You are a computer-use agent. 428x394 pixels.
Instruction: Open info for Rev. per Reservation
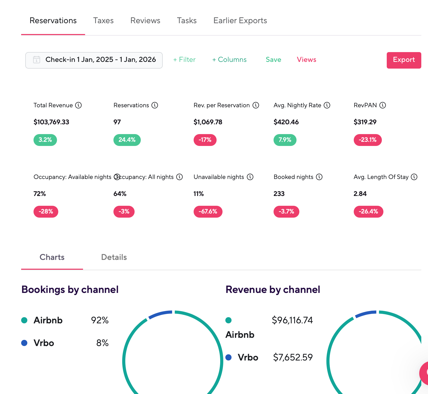coord(256,105)
